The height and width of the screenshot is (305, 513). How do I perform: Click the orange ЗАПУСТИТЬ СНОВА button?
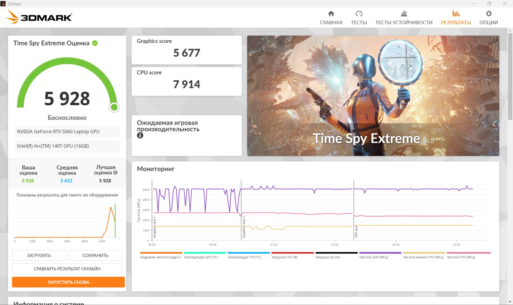pos(69,282)
